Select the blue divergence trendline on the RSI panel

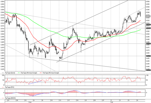pos(35,82)
